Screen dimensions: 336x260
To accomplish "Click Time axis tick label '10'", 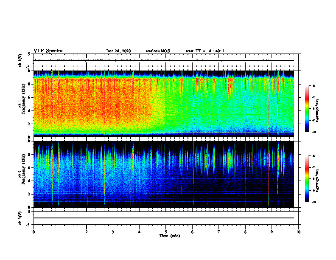I will click(298, 232).
